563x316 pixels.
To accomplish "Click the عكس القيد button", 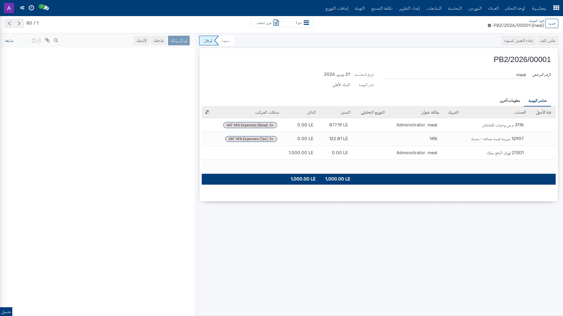I will click(548, 41).
